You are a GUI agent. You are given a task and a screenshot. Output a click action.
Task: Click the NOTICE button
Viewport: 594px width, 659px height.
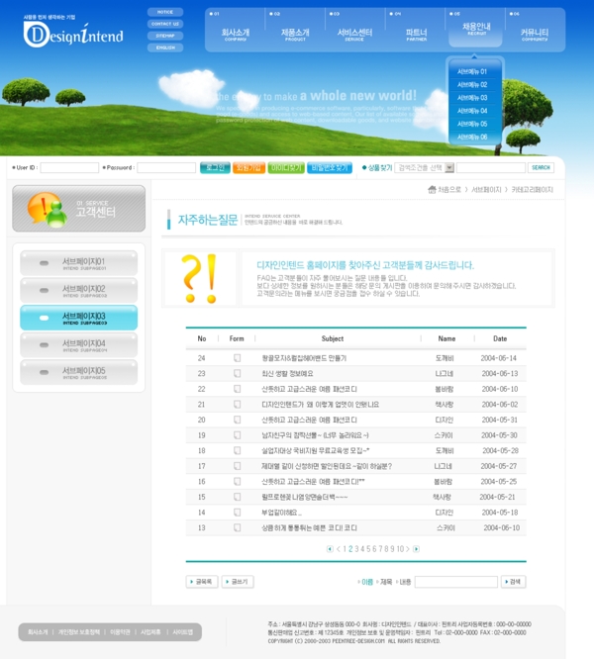click(165, 12)
